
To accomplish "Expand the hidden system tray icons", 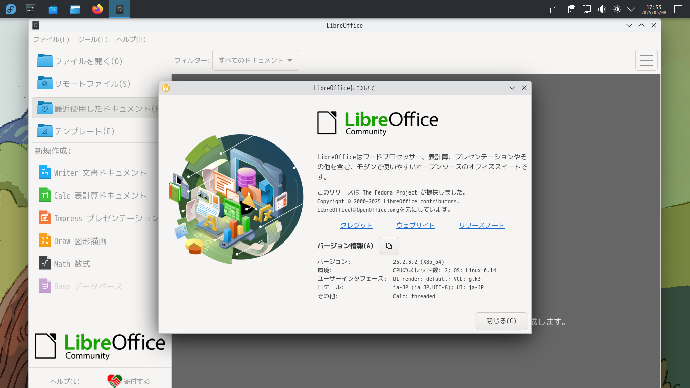I will [631, 9].
